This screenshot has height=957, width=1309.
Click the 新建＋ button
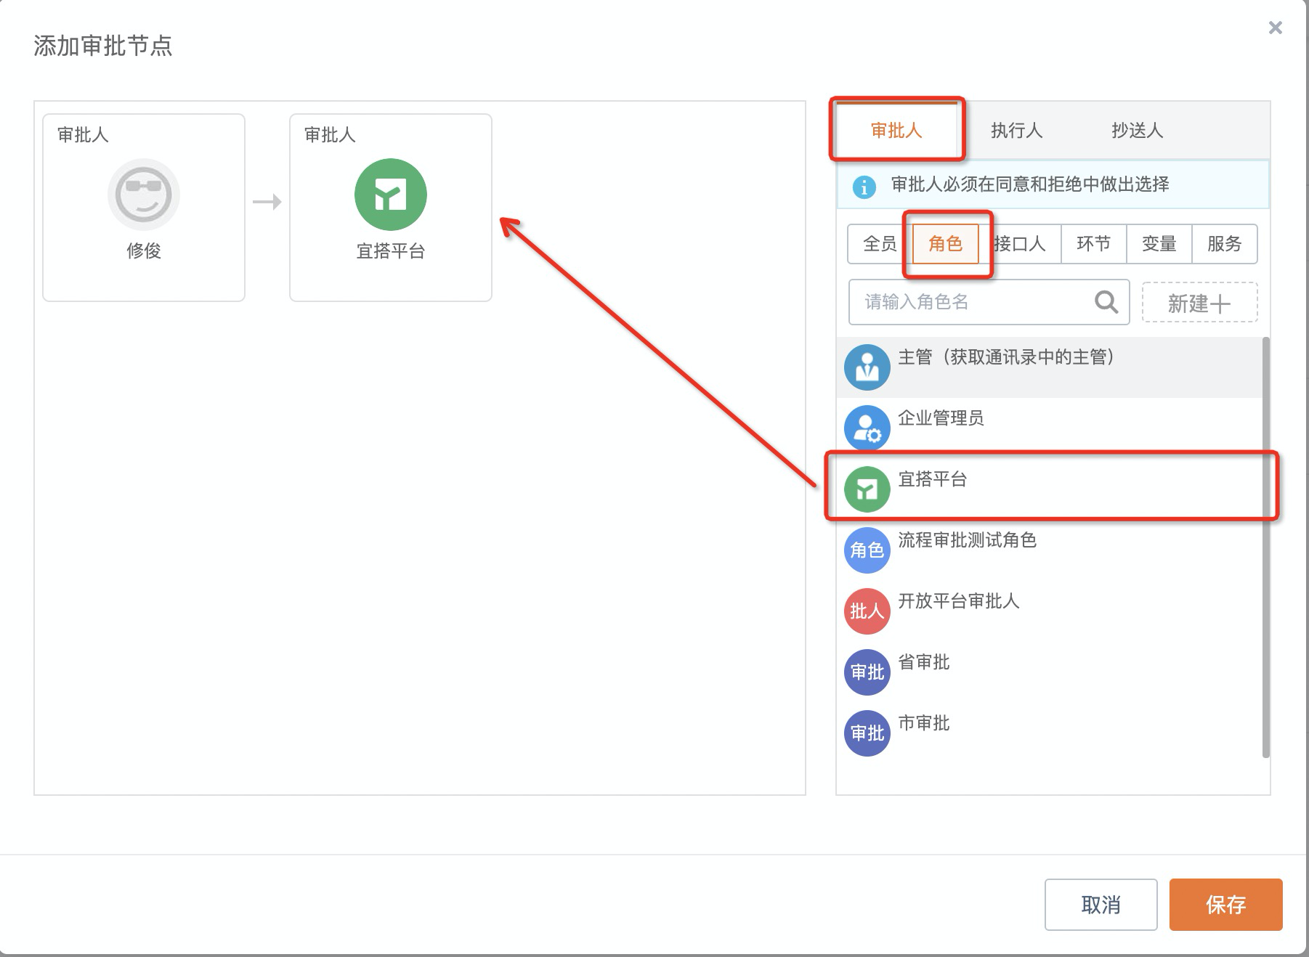1200,302
